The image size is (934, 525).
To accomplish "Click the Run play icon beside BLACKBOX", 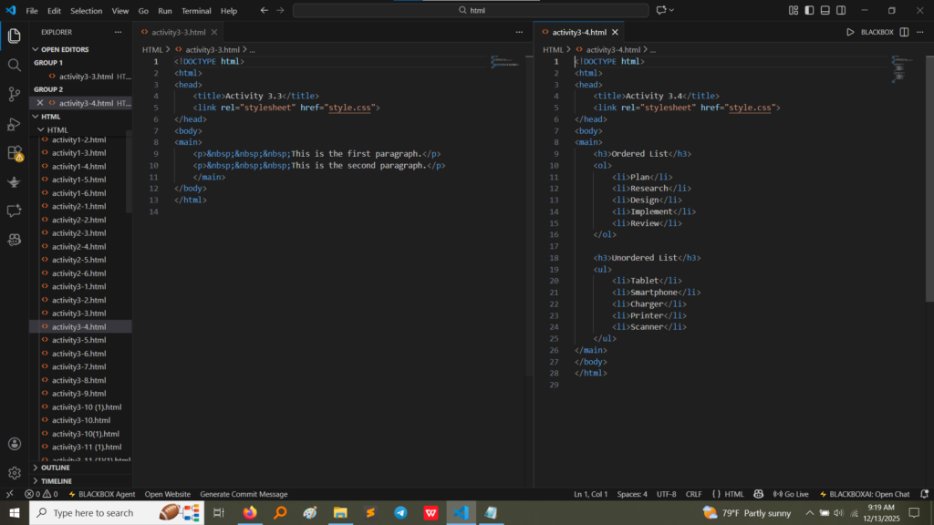I will tap(850, 32).
